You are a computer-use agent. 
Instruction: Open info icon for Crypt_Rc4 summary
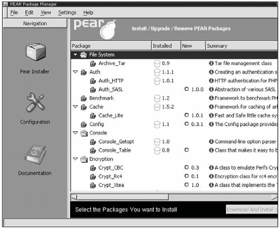[x=211, y=176]
